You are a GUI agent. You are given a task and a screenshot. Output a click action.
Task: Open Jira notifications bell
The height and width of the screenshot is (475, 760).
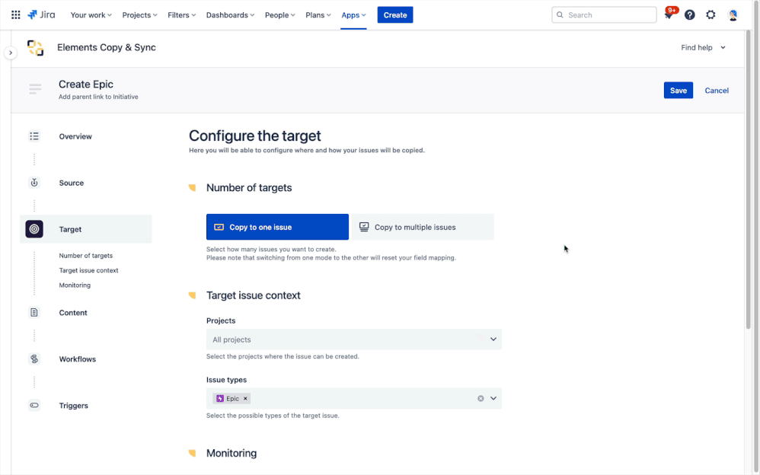point(668,14)
